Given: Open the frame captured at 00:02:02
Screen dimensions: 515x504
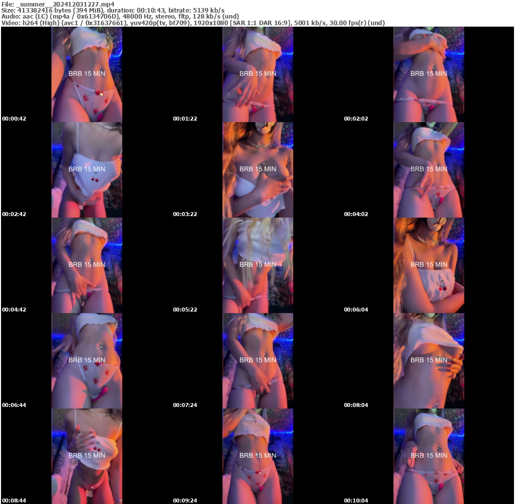Looking at the screenshot, I should (428, 74).
